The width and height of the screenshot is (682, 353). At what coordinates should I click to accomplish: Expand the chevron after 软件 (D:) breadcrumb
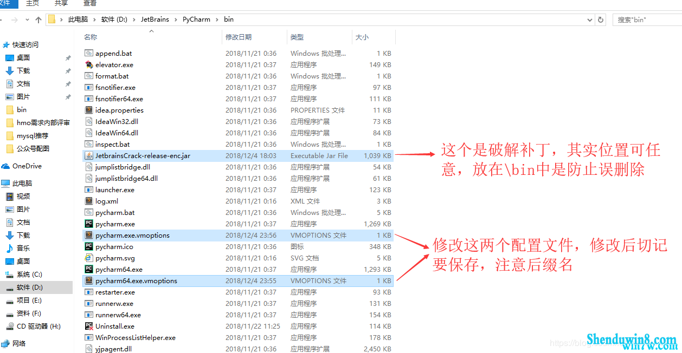pyautogui.click(x=134, y=19)
